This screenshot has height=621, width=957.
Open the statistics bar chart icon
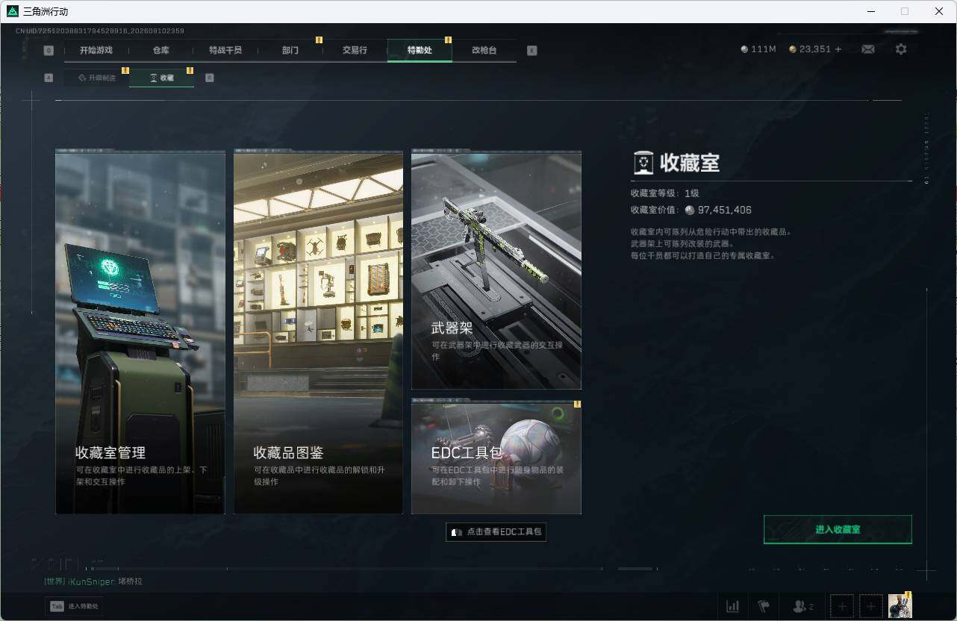733,606
